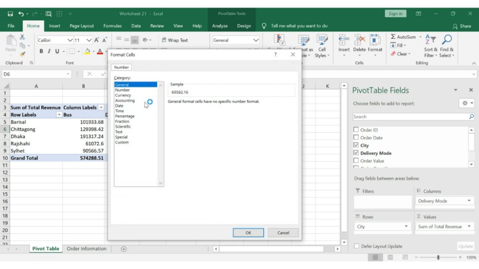This screenshot has height=269, width=479.
Task: Open the font name Calibri dropdown
Action: tap(70, 40)
